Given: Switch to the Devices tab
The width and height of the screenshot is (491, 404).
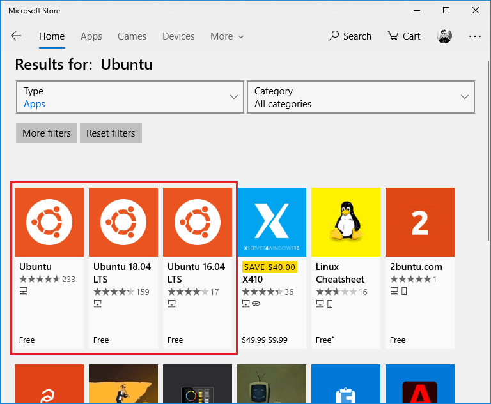Looking at the screenshot, I should tap(178, 36).
